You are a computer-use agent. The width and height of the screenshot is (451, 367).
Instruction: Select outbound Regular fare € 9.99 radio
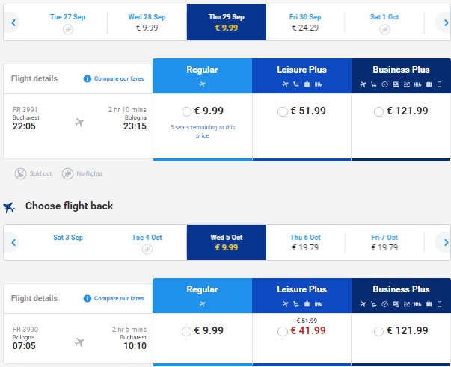(x=186, y=111)
